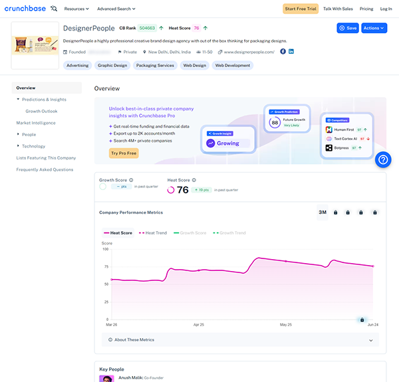Image resolution: width=399 pixels, height=382 pixels.
Task: Click the 19 pts heat score change badge
Action: click(x=201, y=190)
